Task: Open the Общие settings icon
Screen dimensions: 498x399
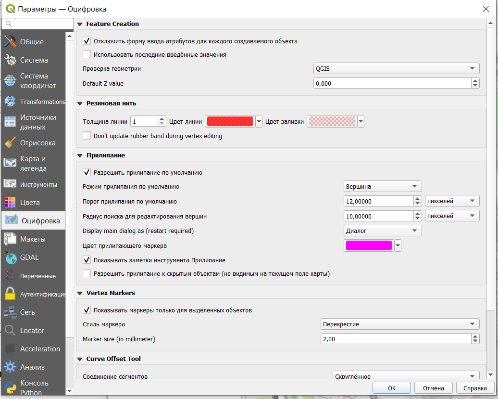Action: pos(10,42)
